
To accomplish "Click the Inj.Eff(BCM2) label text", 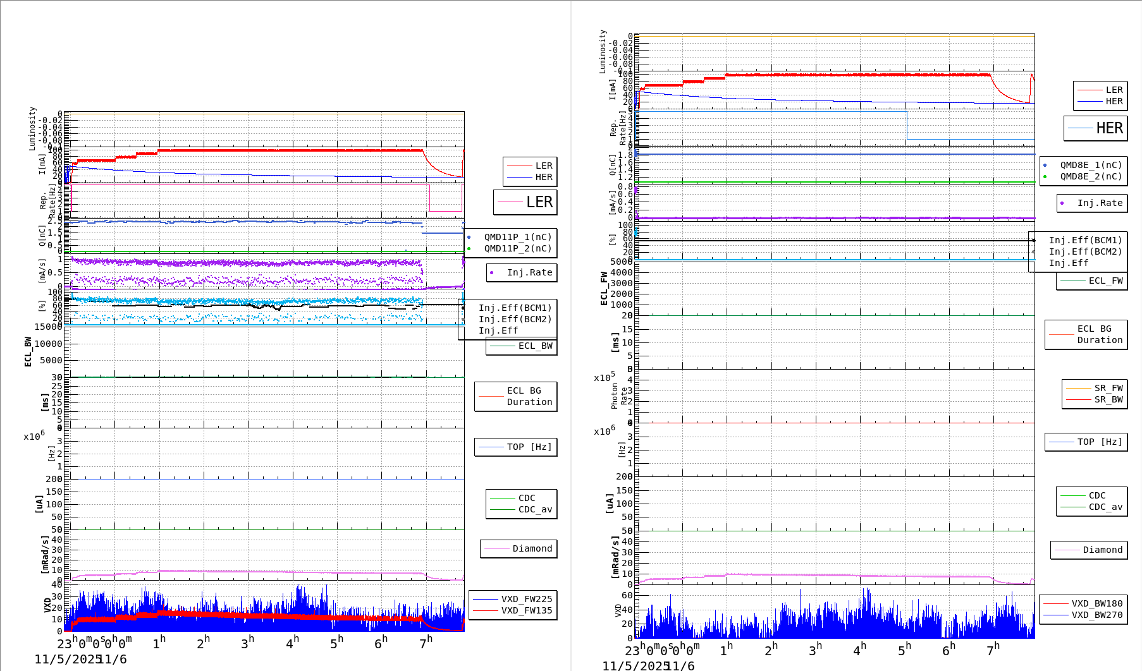I will 515,319.
